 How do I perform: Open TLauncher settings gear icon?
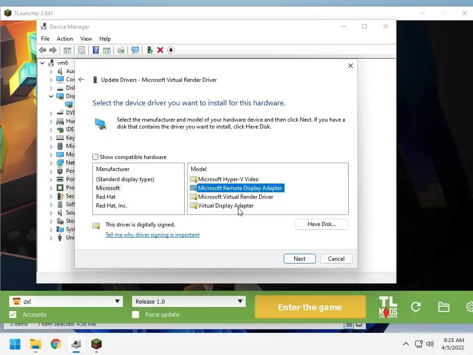click(x=469, y=307)
